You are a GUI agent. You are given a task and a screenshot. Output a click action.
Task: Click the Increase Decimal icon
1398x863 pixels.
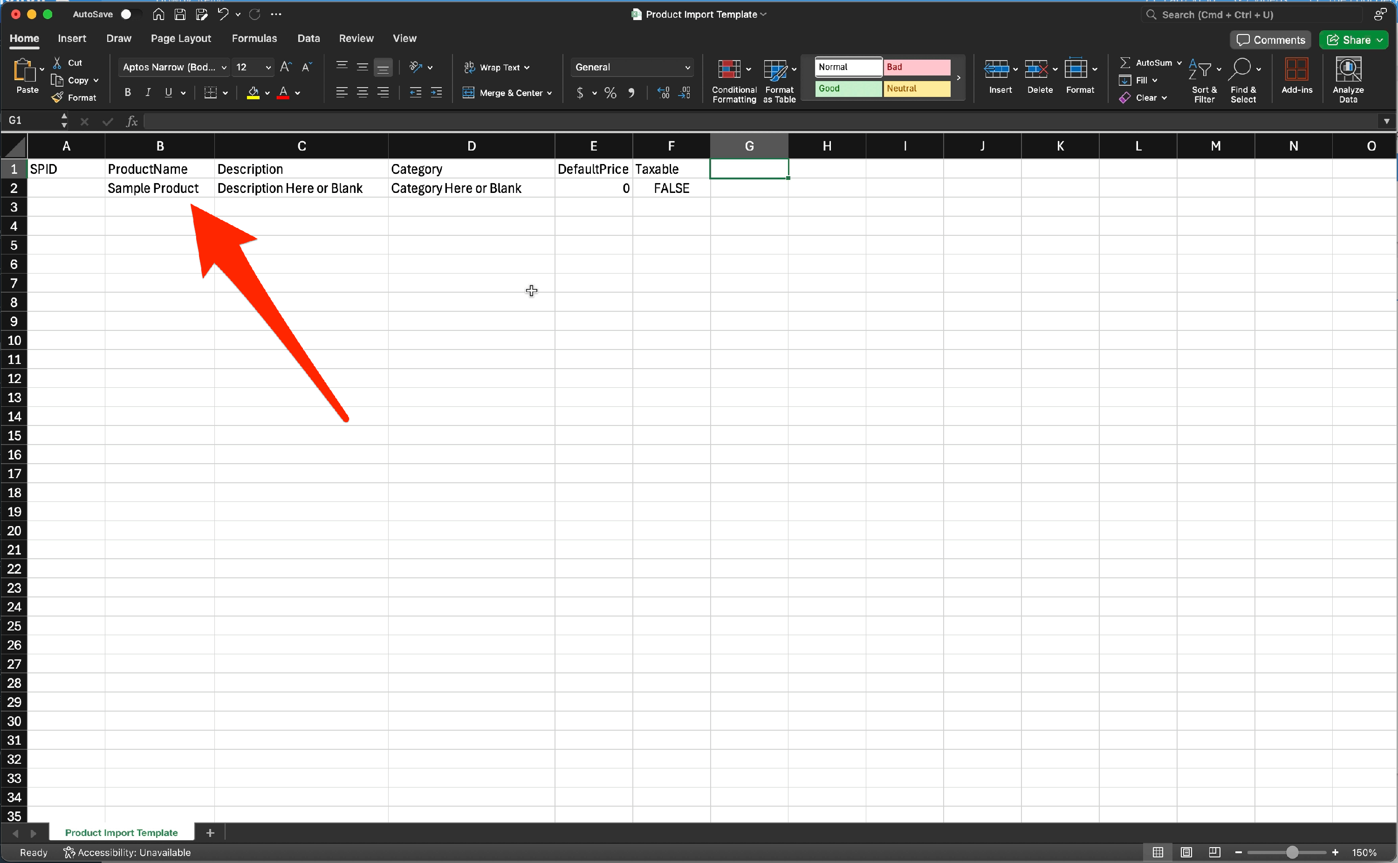663,92
